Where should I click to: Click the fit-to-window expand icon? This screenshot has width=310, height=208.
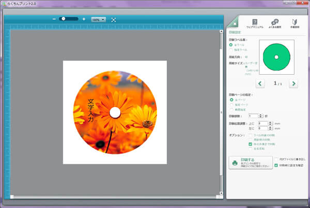(114, 20)
